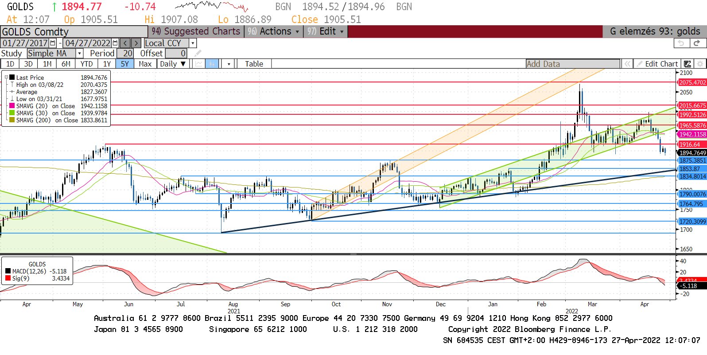Image resolution: width=707 pixels, height=355 pixels.
Task: Select the 1Y range tab
Action: click(107, 64)
